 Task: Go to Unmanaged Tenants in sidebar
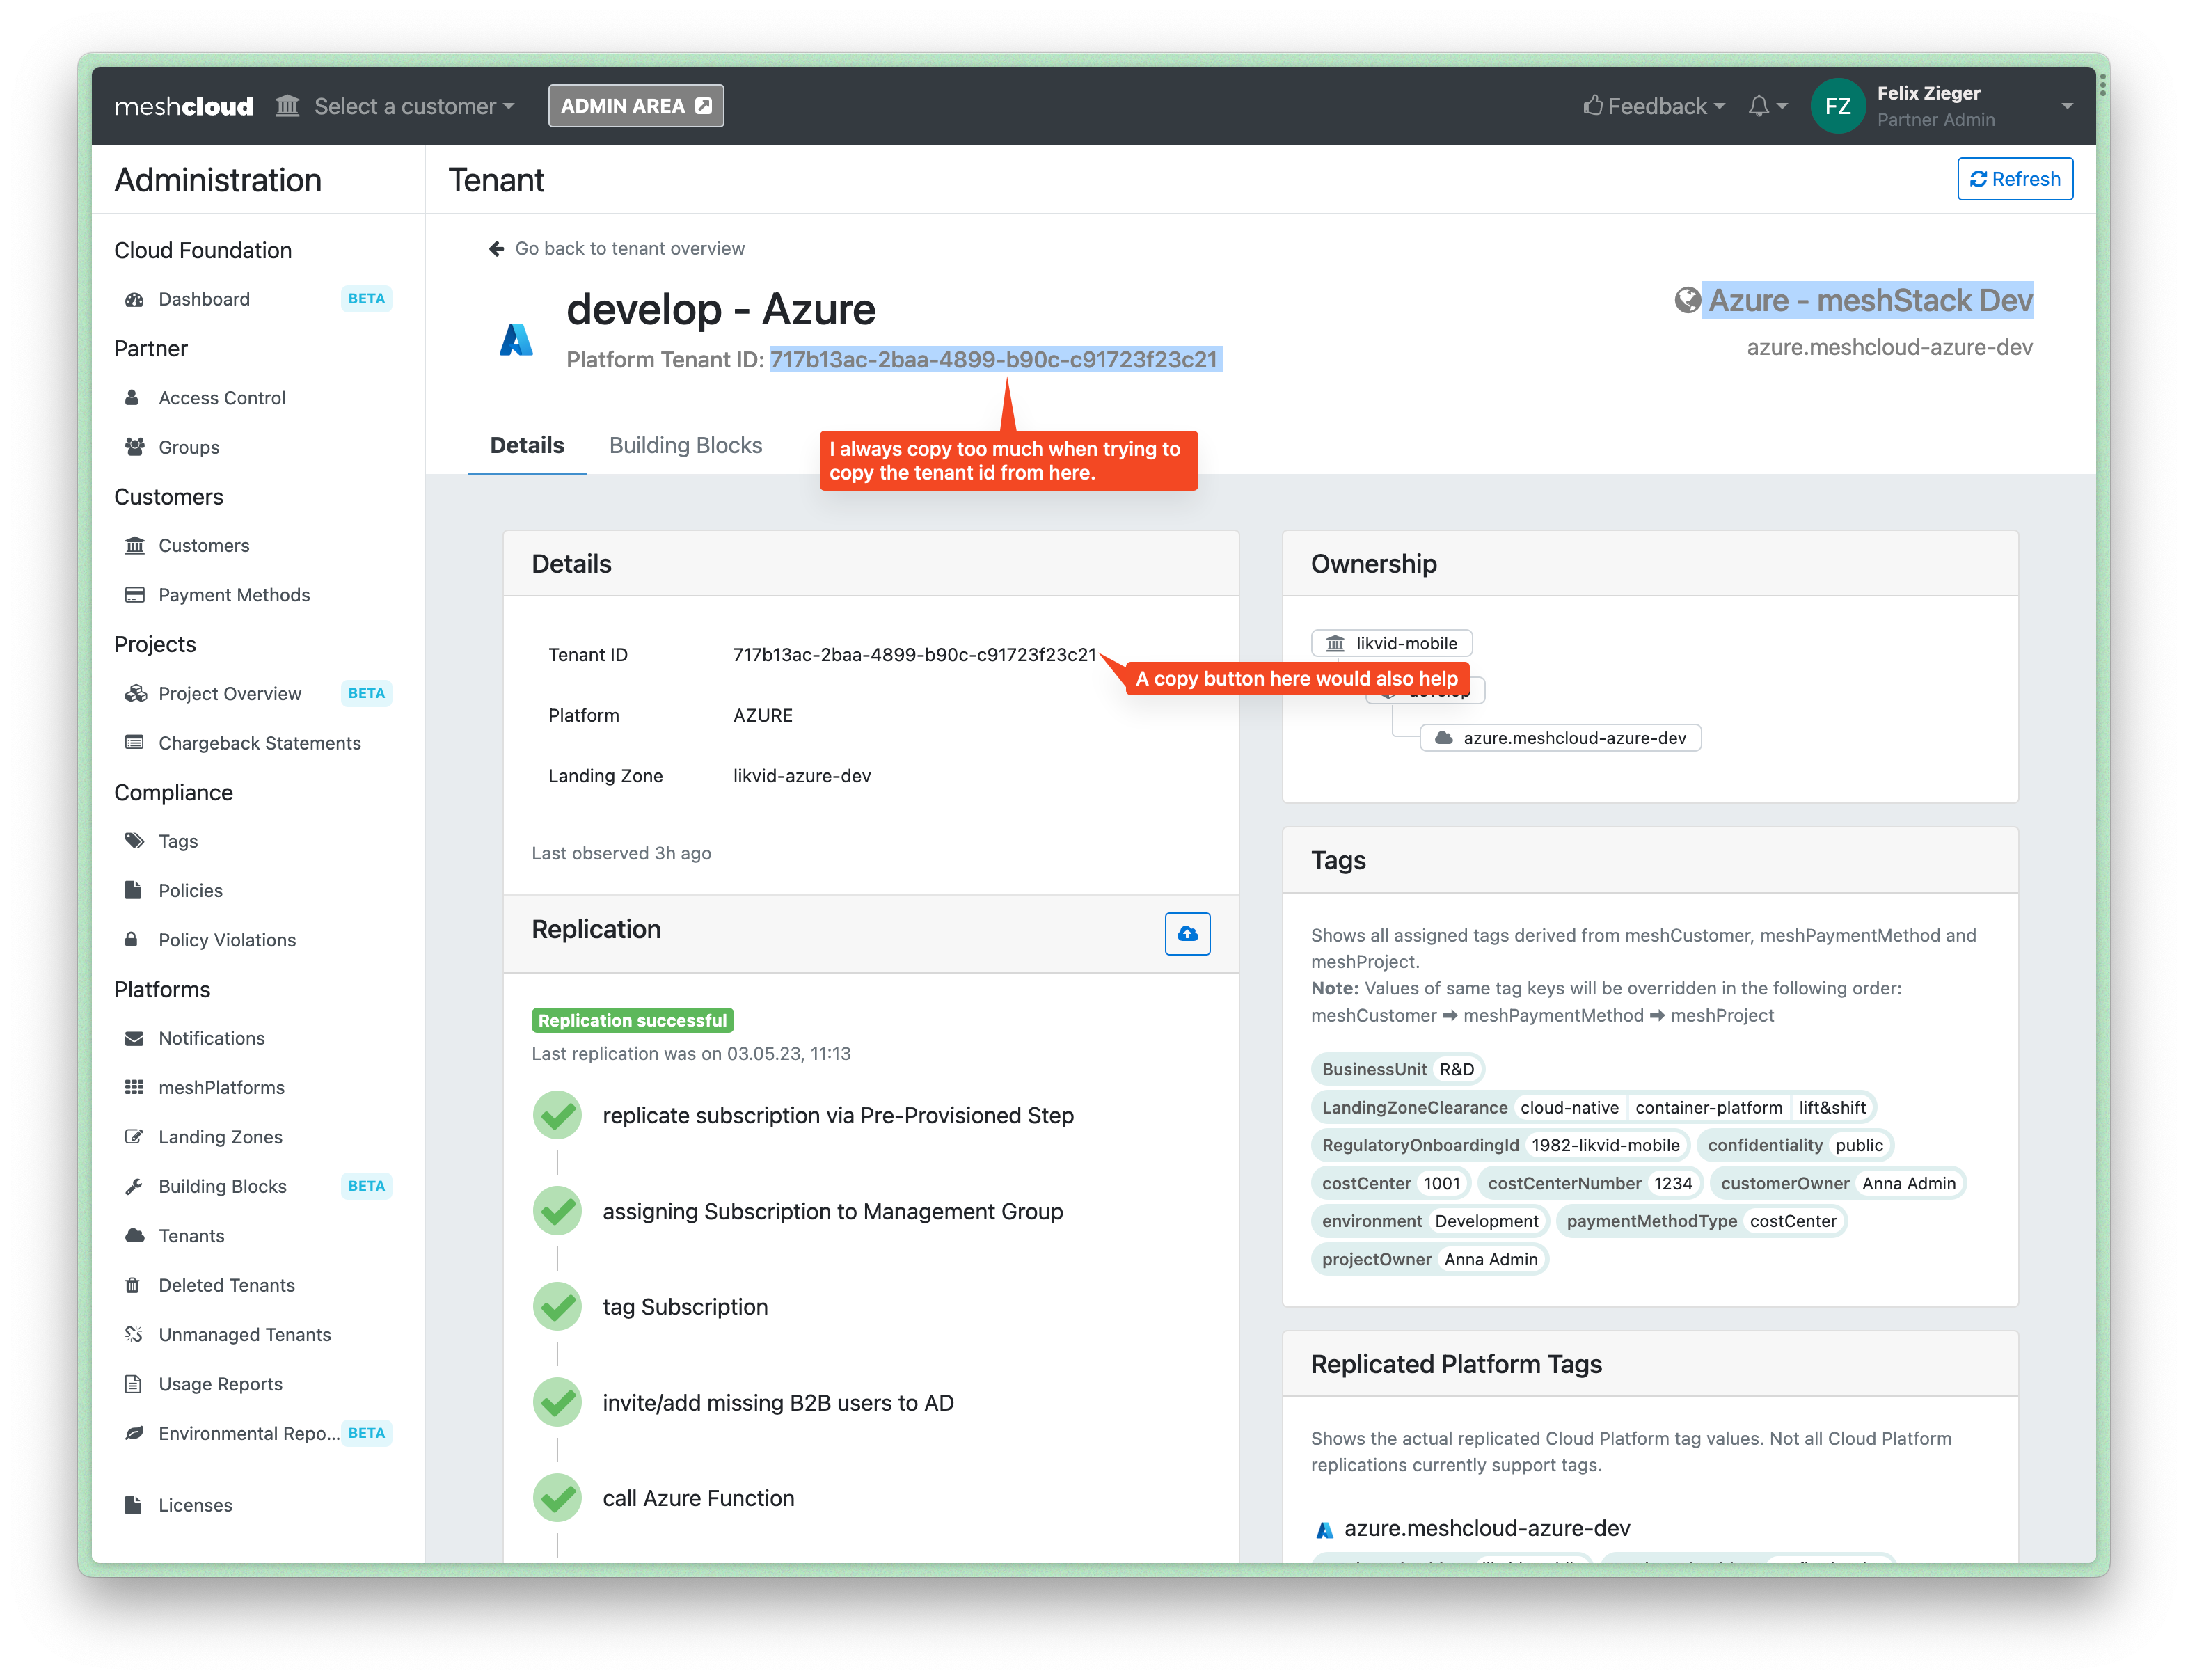click(244, 1334)
